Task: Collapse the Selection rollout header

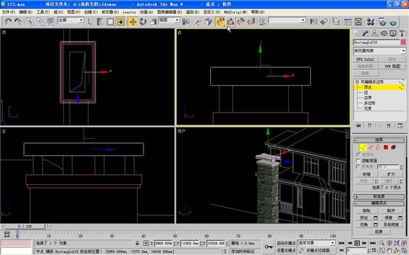Action: point(378,140)
